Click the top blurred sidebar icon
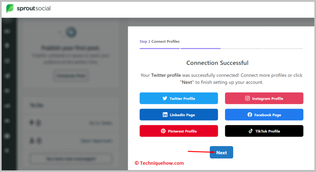 (x=7, y=31)
